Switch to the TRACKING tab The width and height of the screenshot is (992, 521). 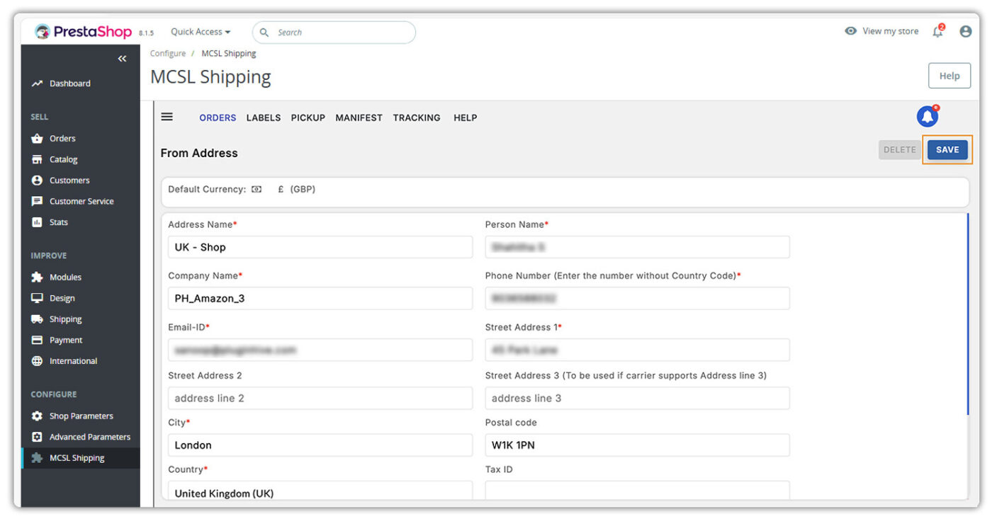coord(417,118)
